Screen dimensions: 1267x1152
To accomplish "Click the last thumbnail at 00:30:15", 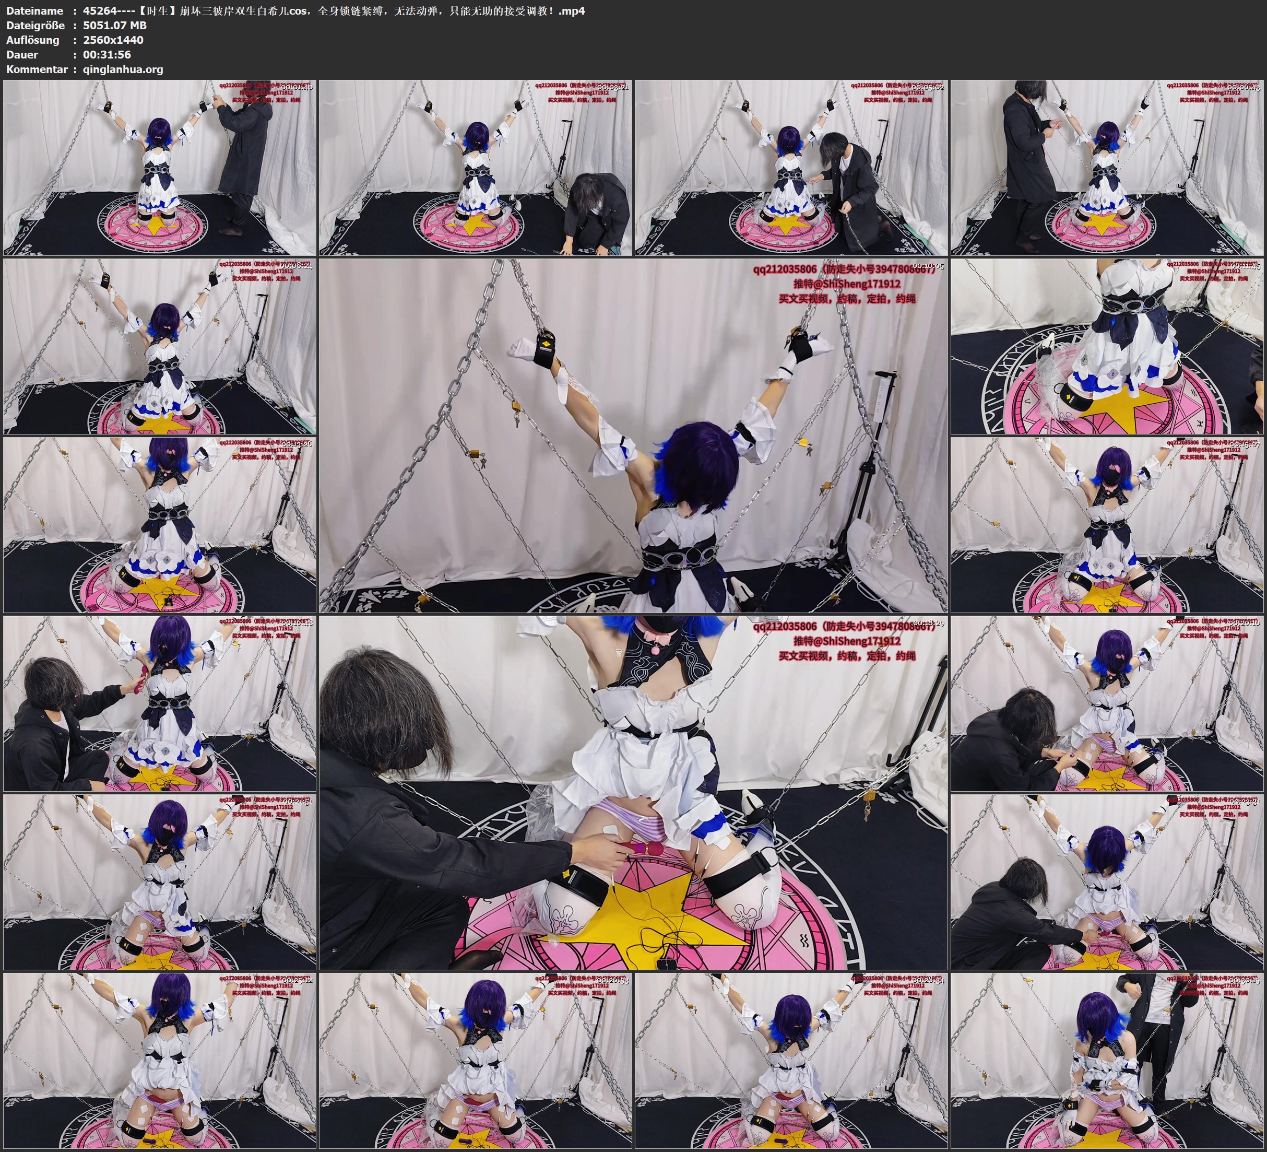I will (x=1107, y=1060).
